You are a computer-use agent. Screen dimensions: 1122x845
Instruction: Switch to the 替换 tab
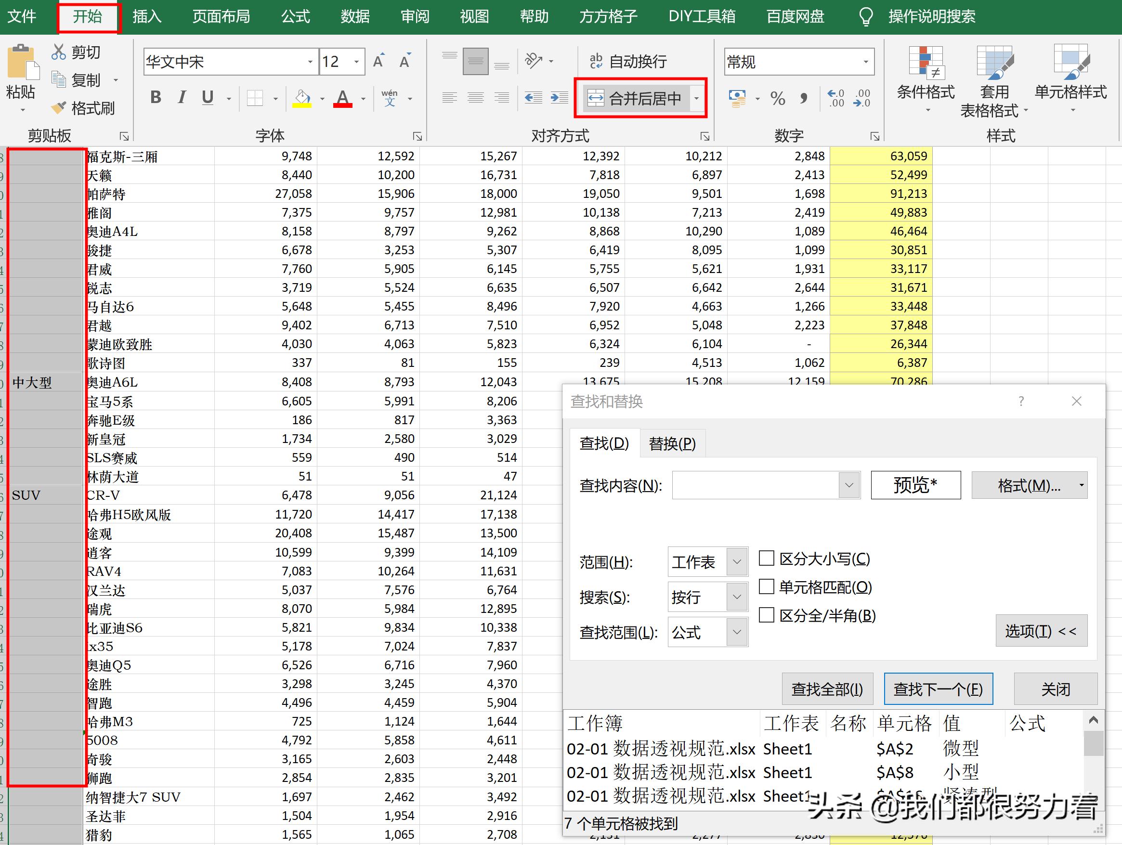[x=672, y=443]
